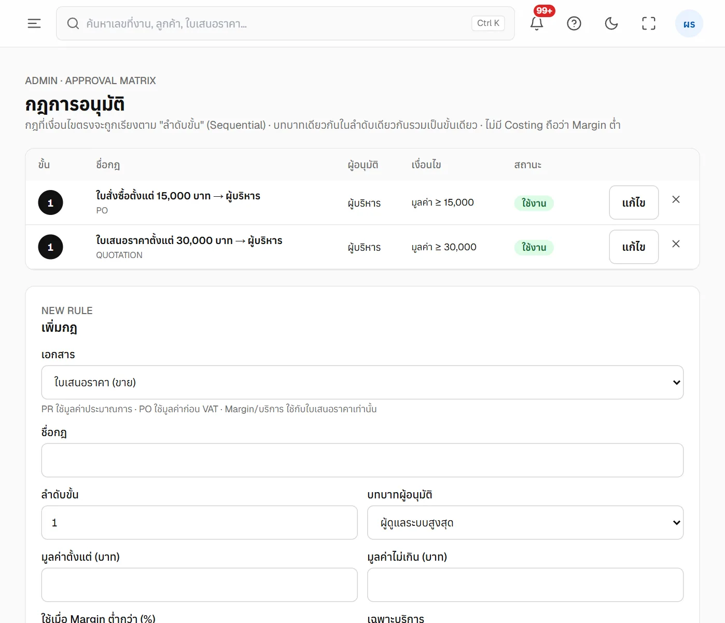Screen dimensions: 725x623
Task: Click step badge 1 of QUOTATION rule
Action: tap(50, 247)
